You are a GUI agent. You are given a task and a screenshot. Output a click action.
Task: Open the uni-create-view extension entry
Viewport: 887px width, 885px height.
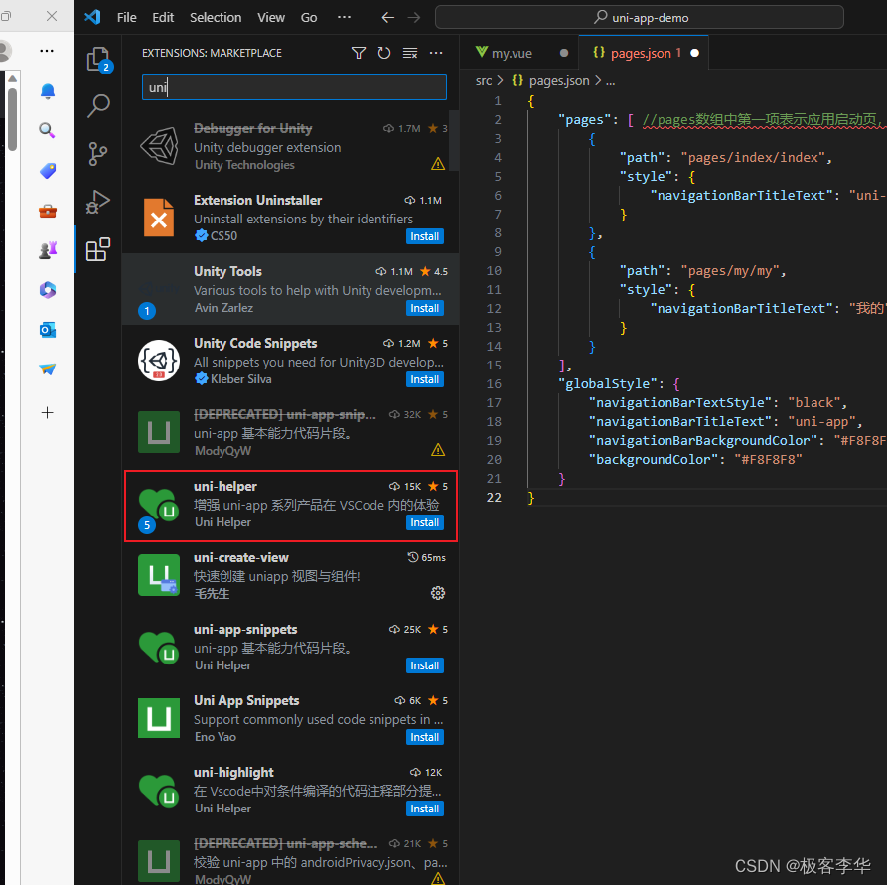pos(291,575)
